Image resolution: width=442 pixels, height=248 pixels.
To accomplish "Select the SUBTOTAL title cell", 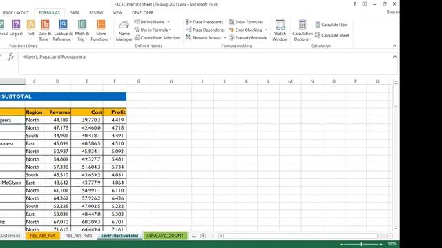I will click(x=63, y=96).
